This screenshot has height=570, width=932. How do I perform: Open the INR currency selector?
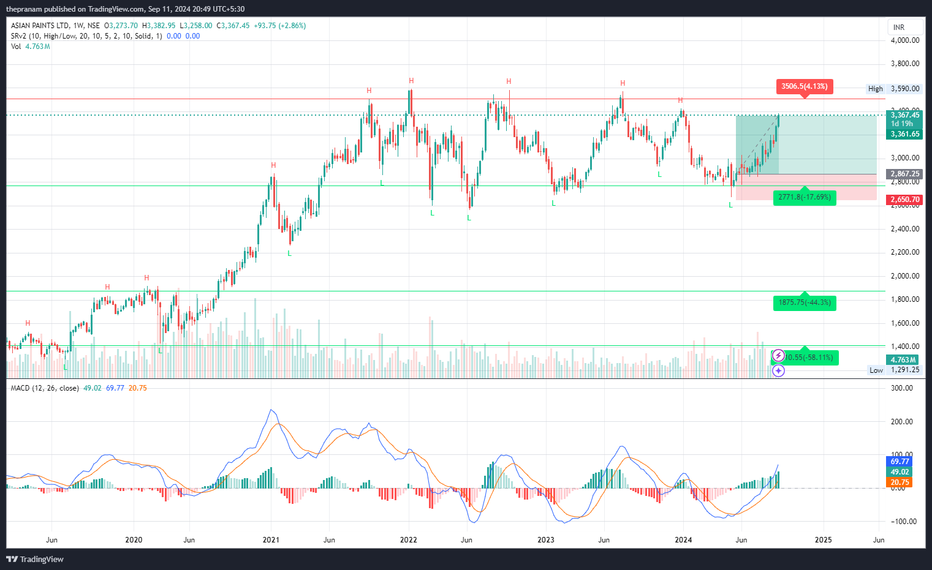(905, 28)
